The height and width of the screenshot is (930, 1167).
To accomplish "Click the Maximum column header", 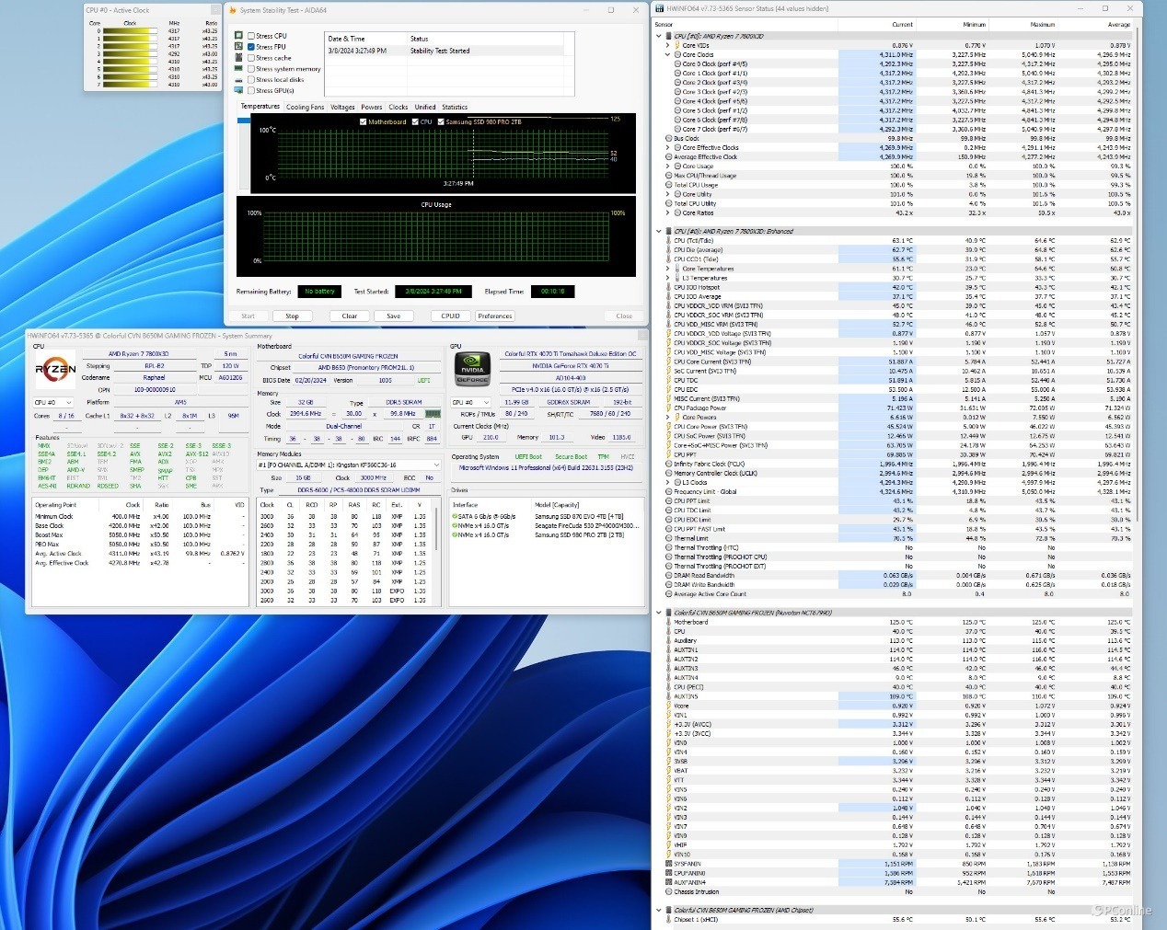I will pos(1042,25).
